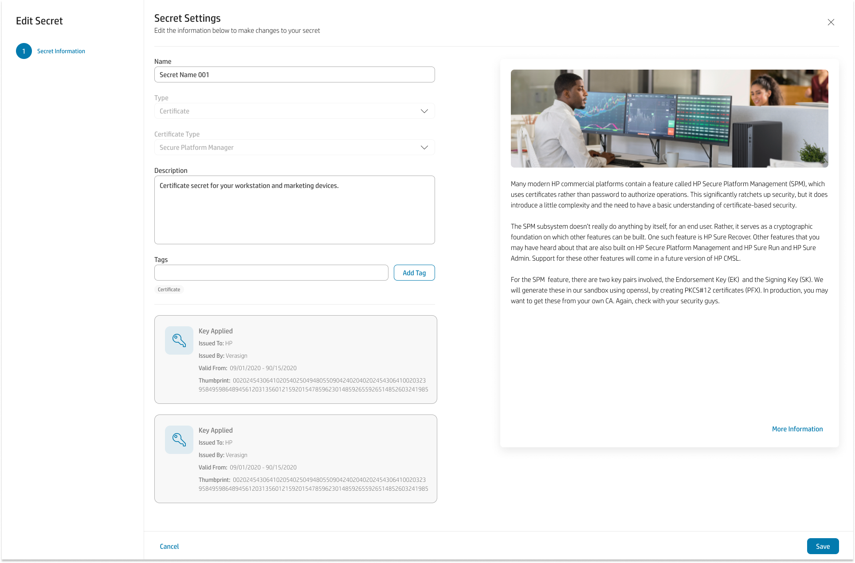Viewport: 855px width, 563px height.
Task: Focus the Name field with Secret Name 001
Action: pos(294,74)
